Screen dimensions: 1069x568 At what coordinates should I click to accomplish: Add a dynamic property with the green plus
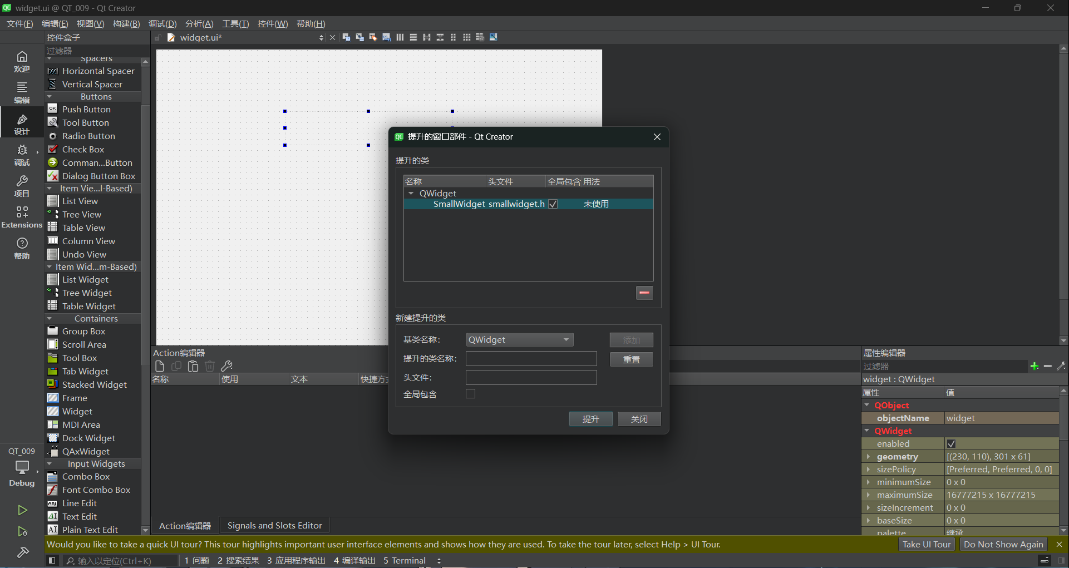pos(1034,366)
